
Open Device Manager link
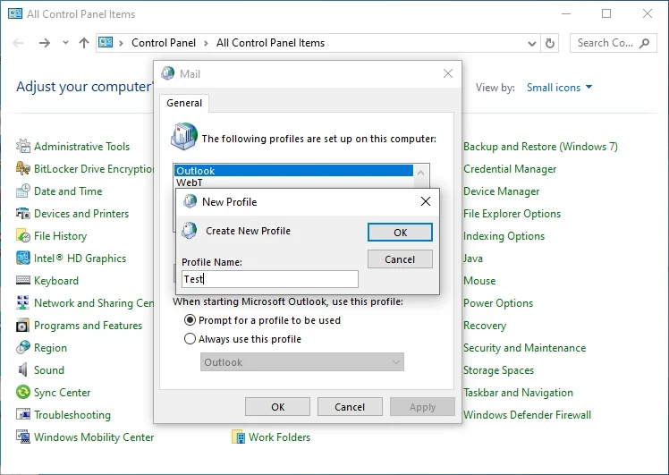coord(502,191)
